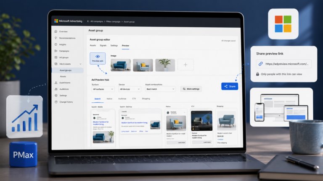323x181 pixels.
Task: Click the Preview ads button
Action: (x=98, y=58)
